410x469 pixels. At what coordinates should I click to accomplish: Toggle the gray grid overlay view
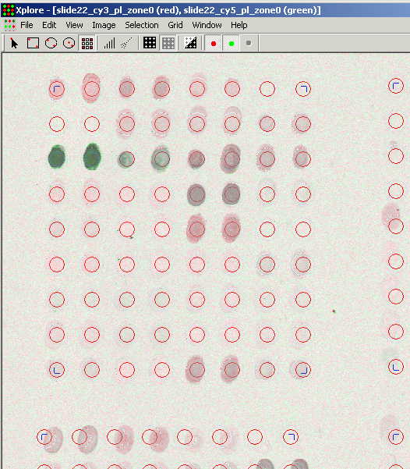(168, 44)
